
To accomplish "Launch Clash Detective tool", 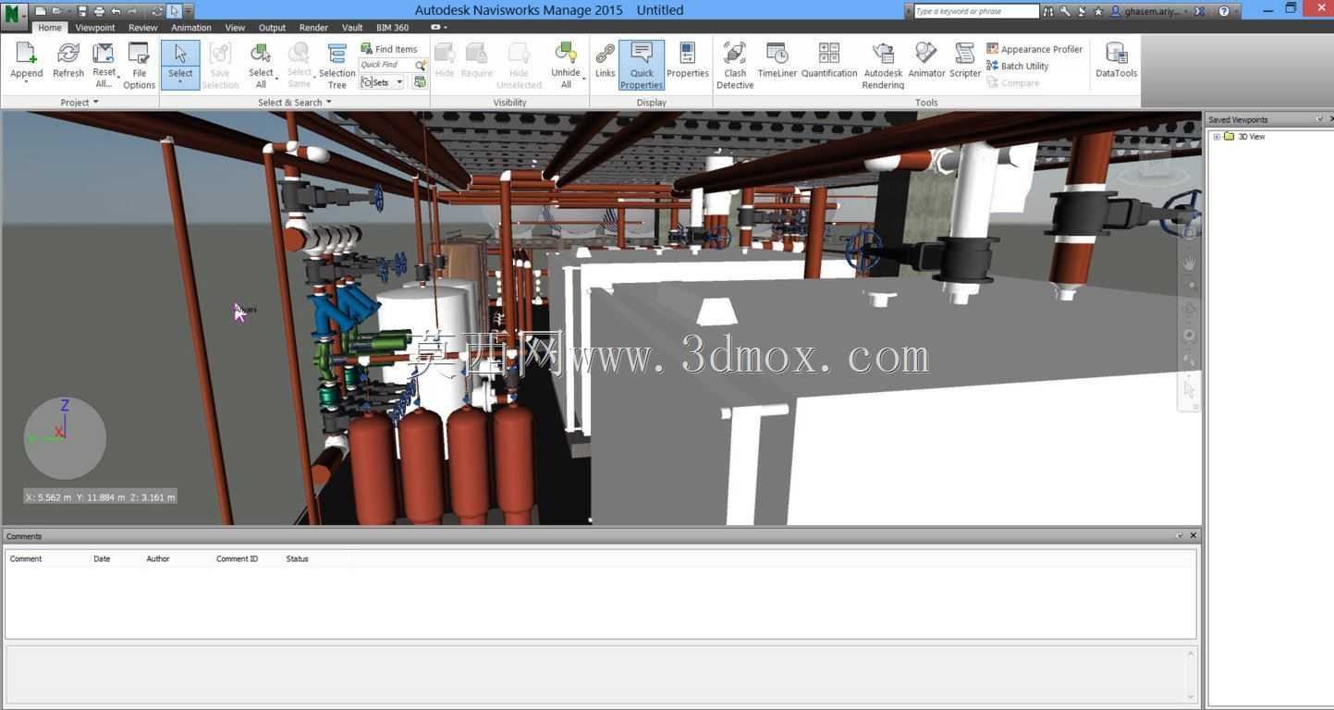I will (x=735, y=66).
